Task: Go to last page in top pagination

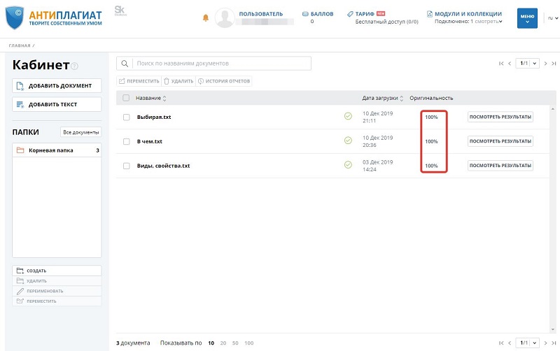Action: [x=554, y=64]
